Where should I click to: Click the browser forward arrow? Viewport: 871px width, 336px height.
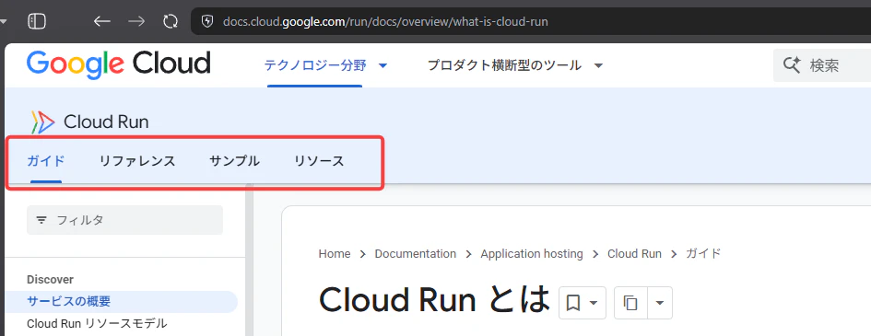point(136,21)
